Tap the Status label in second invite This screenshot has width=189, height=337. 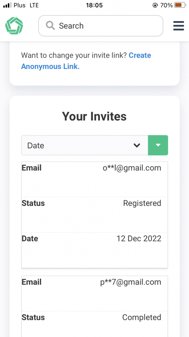[x=33, y=318]
